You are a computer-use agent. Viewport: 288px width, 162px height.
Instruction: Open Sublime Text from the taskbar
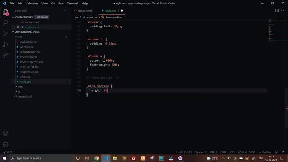[124, 158]
